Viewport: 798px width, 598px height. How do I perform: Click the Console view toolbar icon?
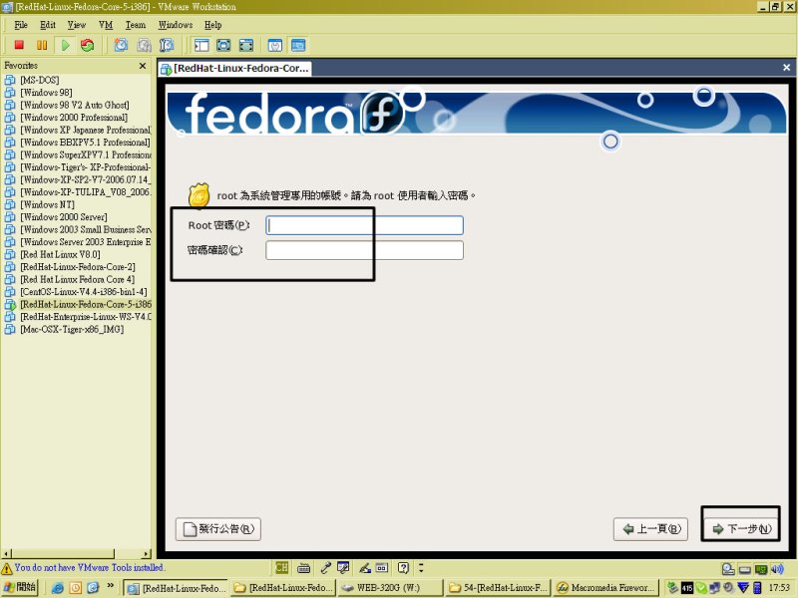(x=298, y=45)
